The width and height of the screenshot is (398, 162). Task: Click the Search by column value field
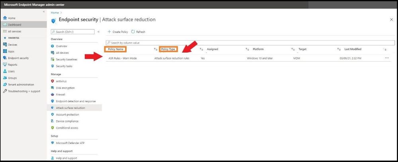coord(250,43)
